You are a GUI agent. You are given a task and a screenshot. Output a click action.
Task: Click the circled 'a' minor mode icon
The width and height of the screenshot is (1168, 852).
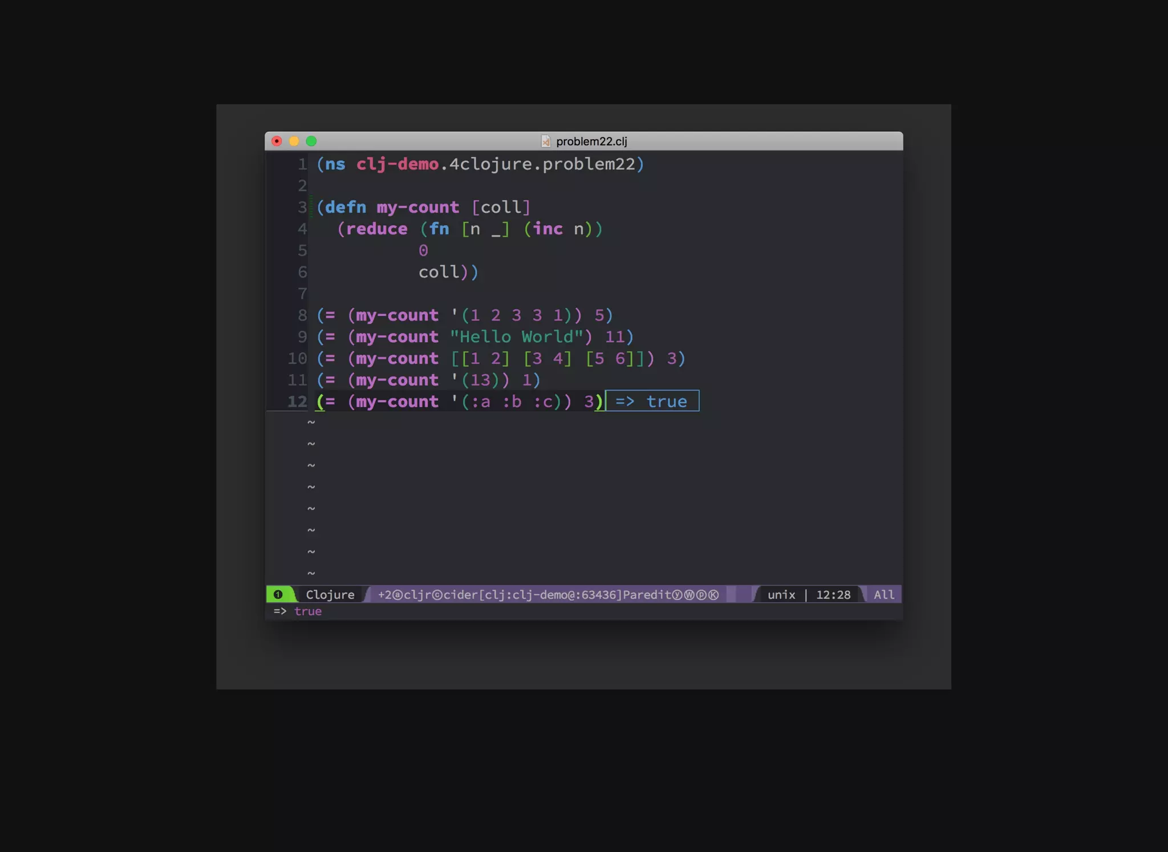point(398,595)
